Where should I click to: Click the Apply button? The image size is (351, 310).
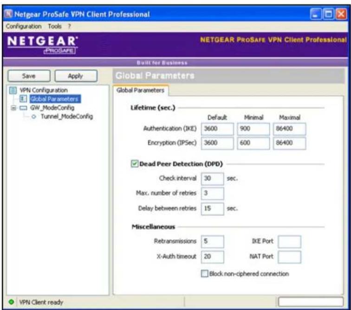click(x=76, y=76)
